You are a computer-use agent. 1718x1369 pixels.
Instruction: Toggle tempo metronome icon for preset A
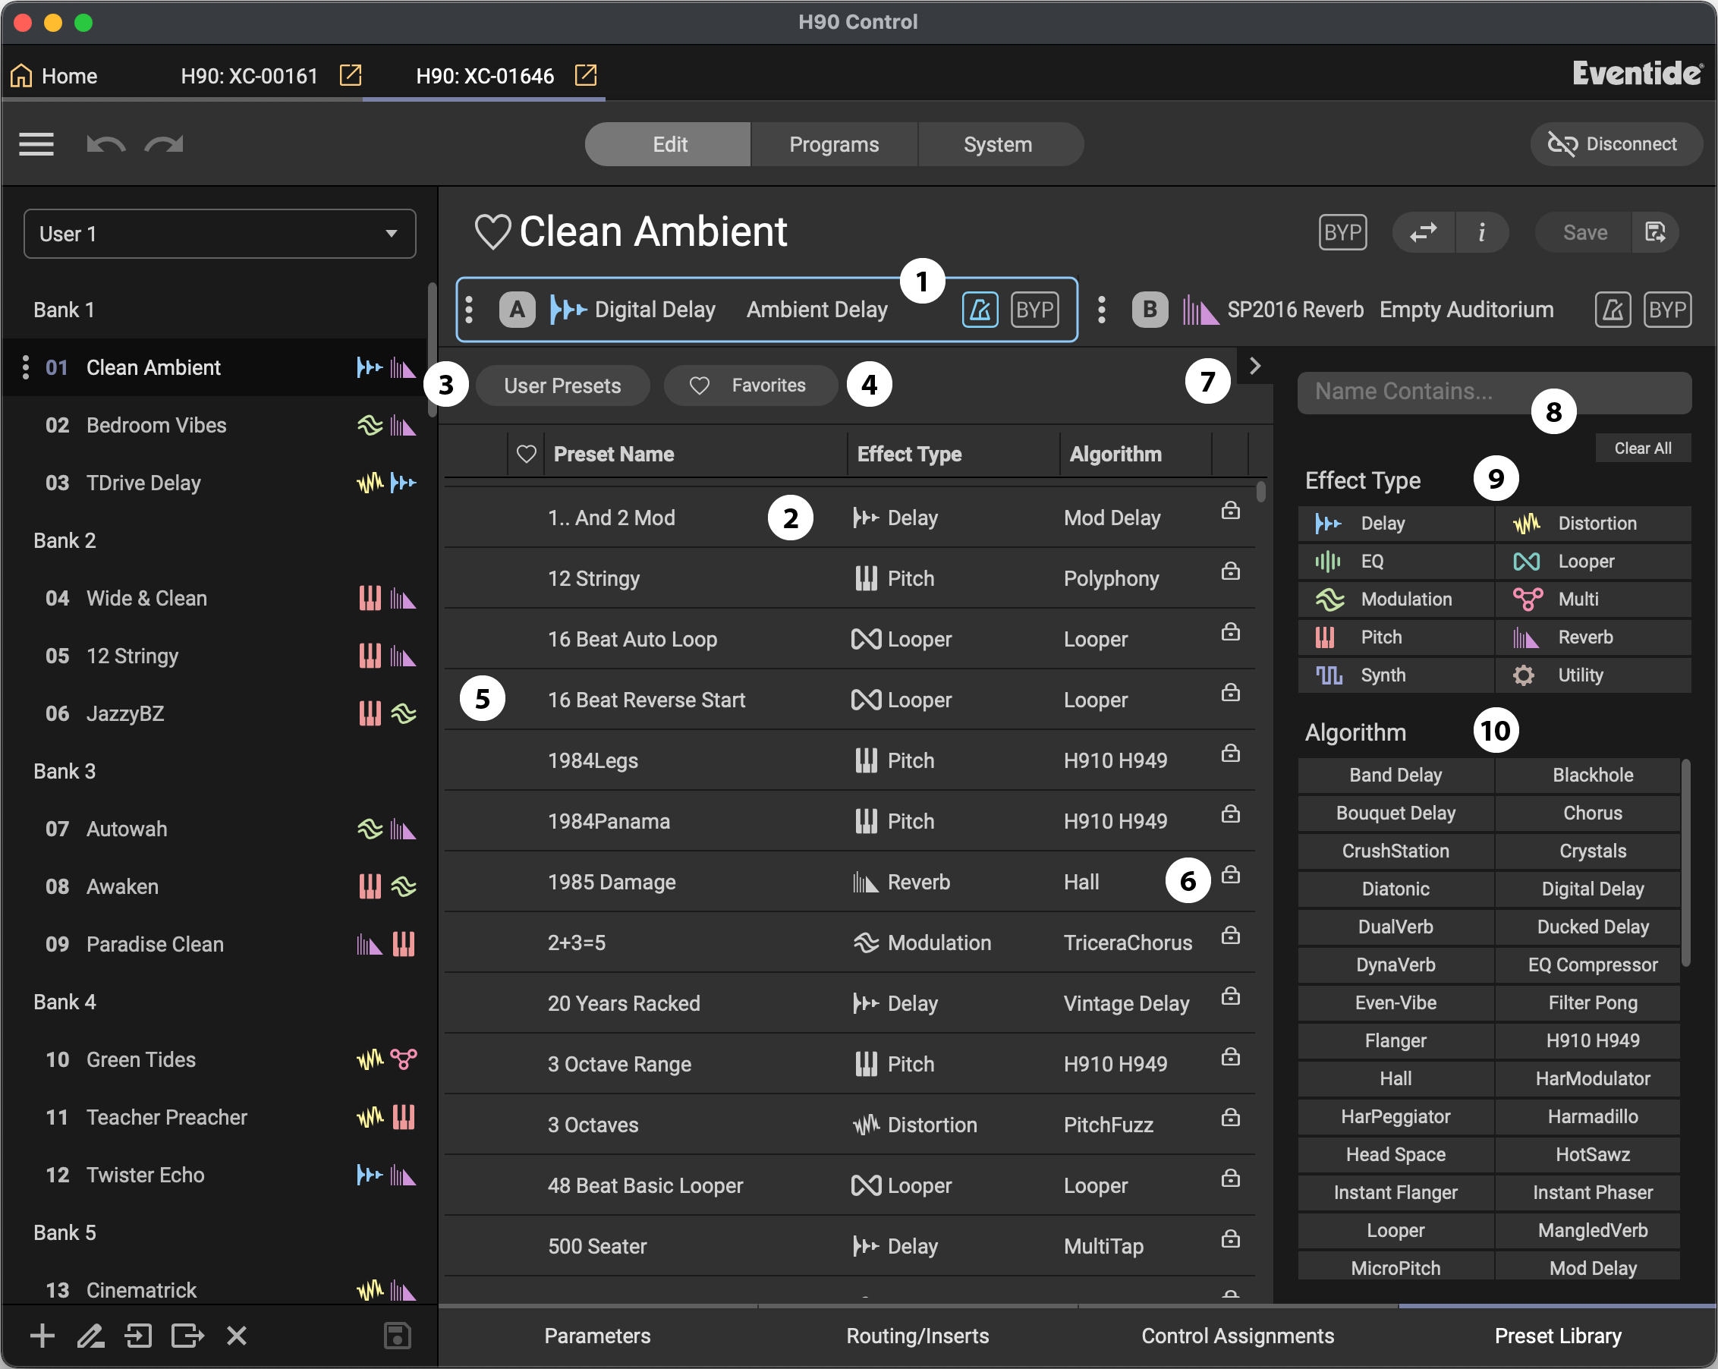pyautogui.click(x=980, y=309)
